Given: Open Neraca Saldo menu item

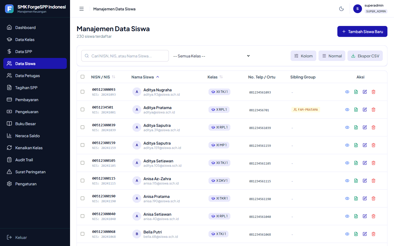Looking at the screenshot, I should [x=35, y=136].
